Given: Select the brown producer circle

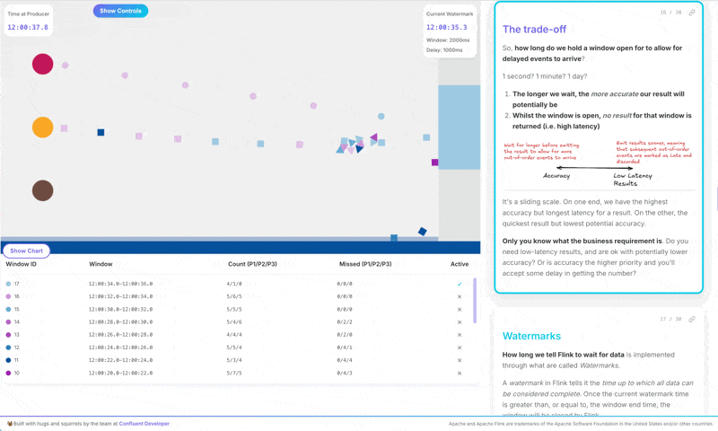Looking at the screenshot, I should (x=42, y=190).
